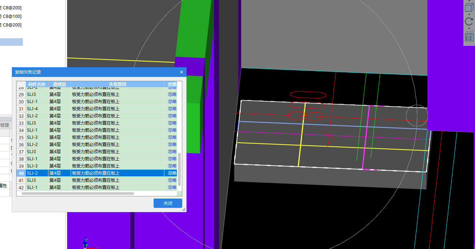Select row number 29 header
The width and height of the screenshot is (475, 249).
tap(21, 94)
